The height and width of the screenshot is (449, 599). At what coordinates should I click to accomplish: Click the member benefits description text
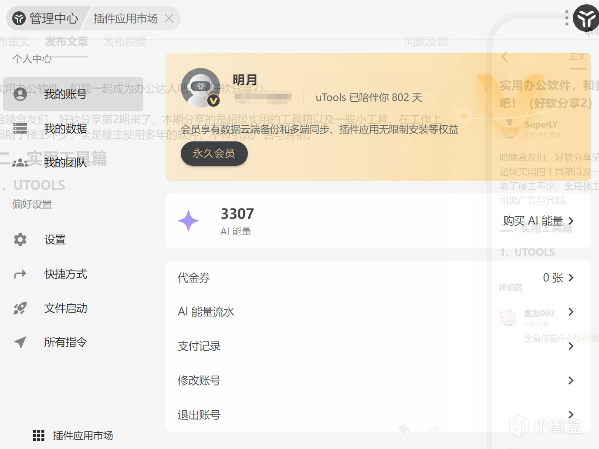(320, 129)
